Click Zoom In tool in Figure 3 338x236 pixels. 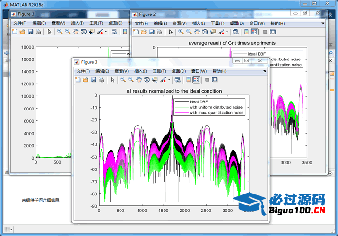point(123,80)
